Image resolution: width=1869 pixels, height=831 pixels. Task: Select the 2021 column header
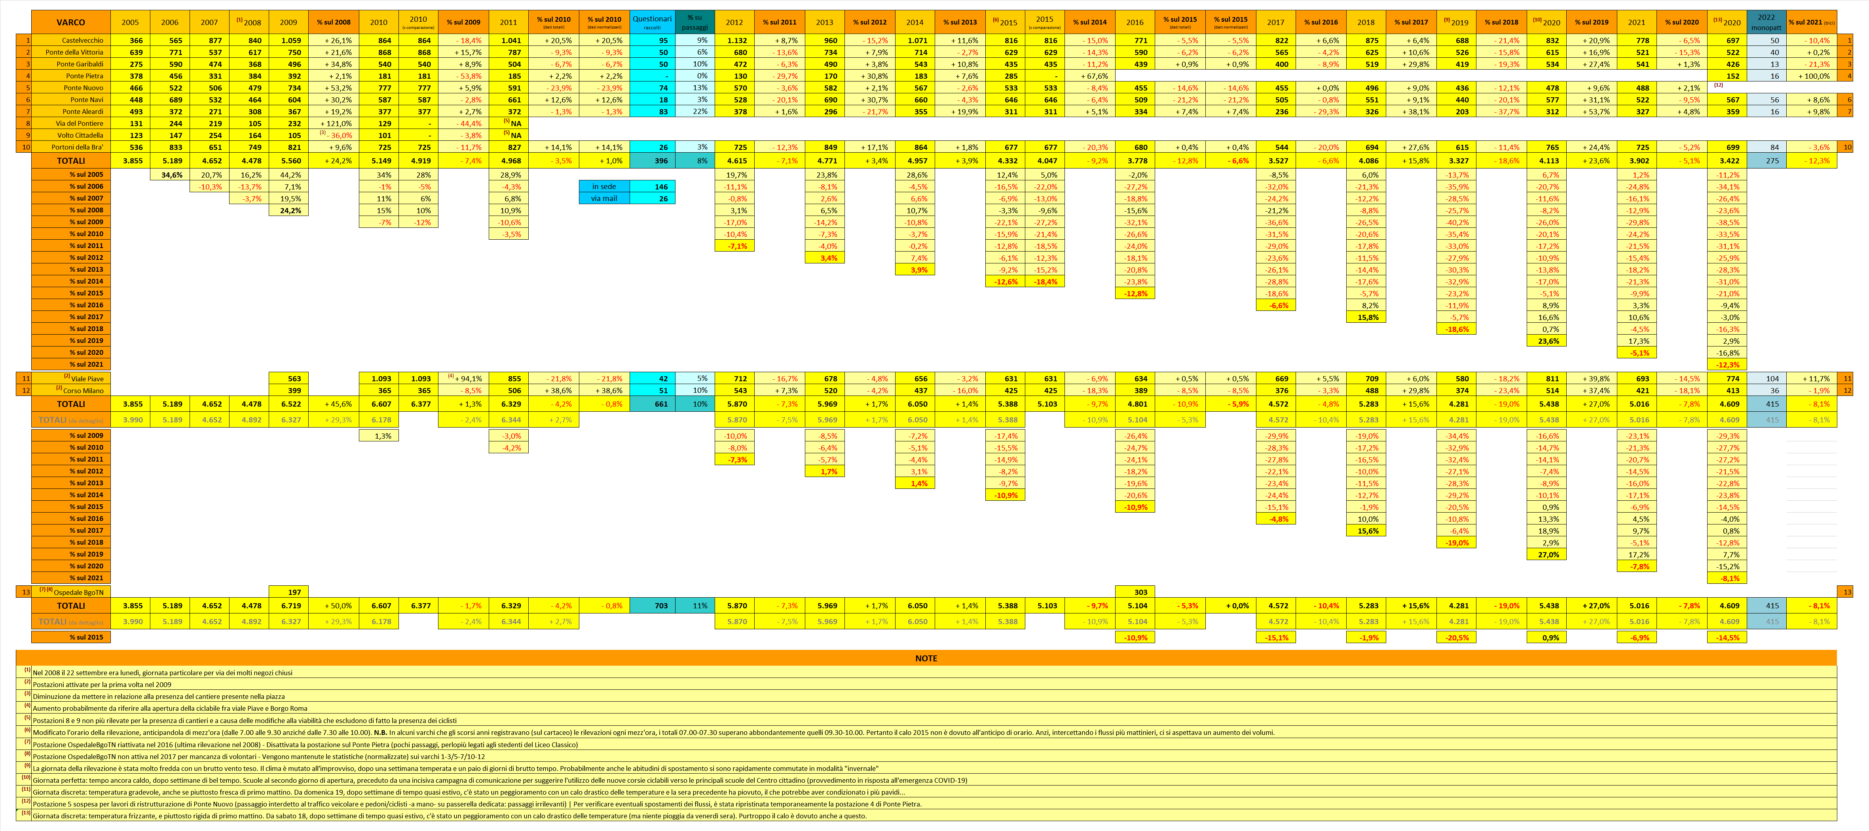[1637, 22]
